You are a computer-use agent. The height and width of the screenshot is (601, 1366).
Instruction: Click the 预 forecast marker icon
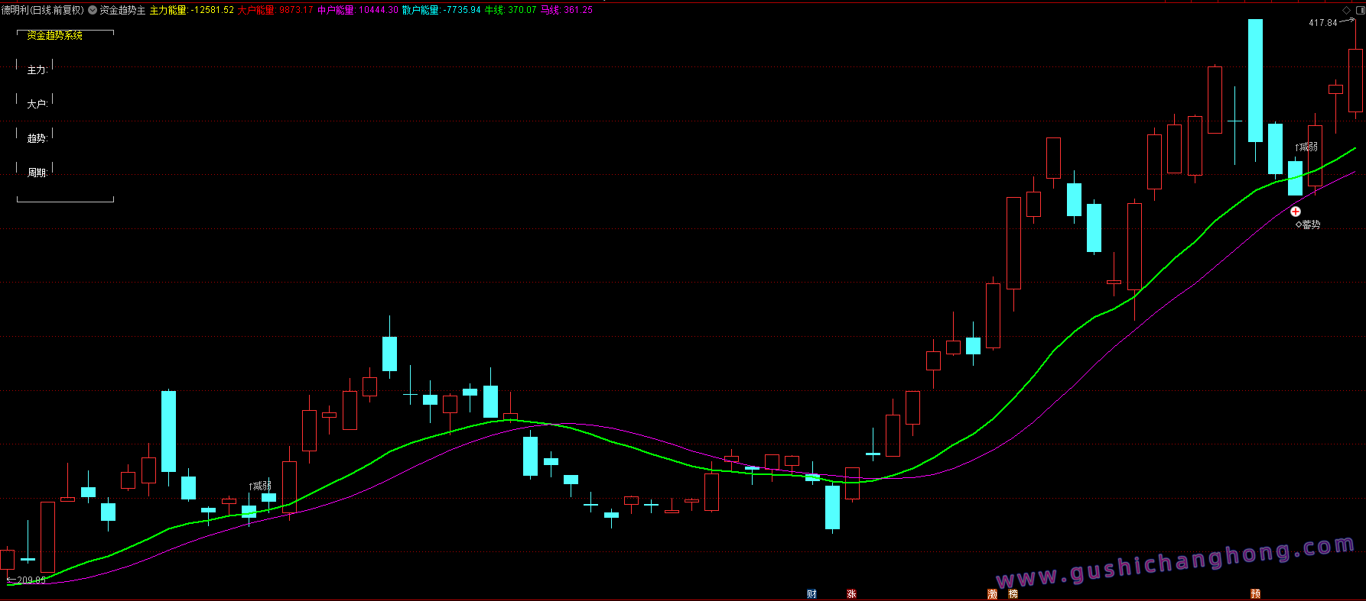point(1255,594)
